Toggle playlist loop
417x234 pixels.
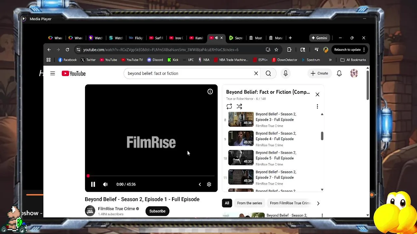(229, 107)
